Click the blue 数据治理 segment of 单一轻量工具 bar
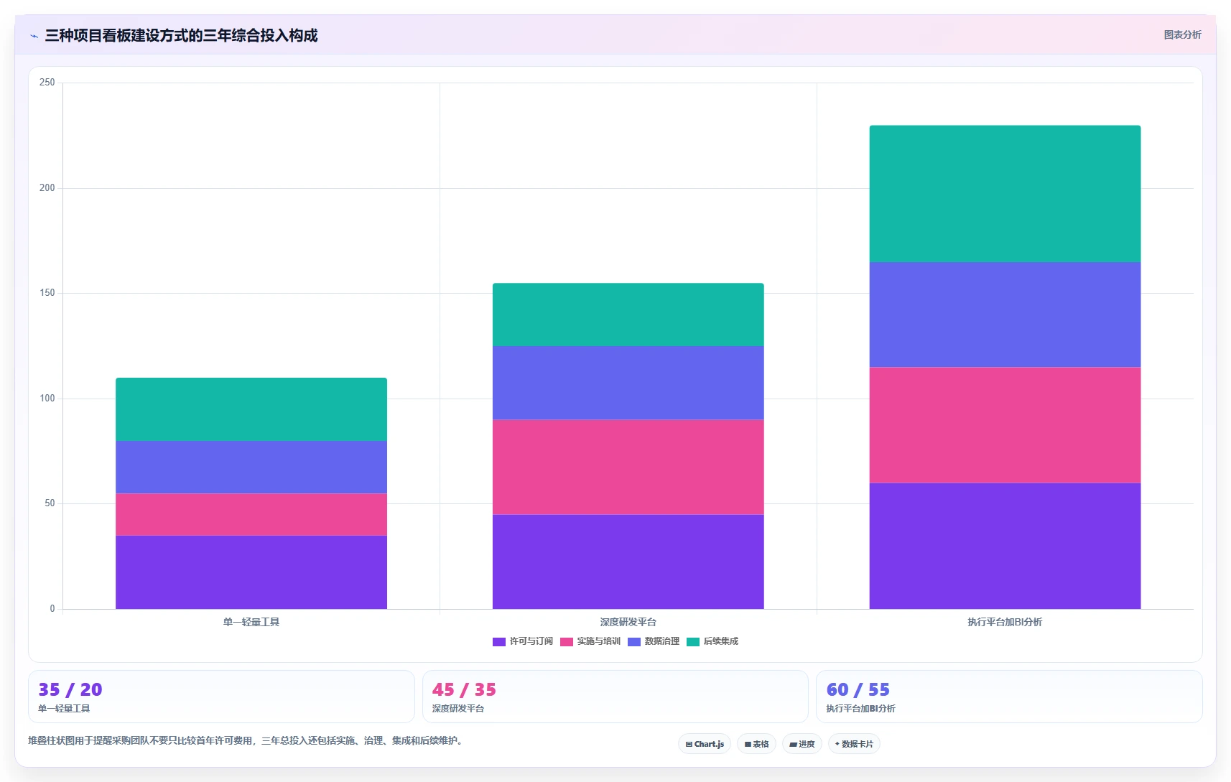The height and width of the screenshot is (782, 1231). coord(251,467)
